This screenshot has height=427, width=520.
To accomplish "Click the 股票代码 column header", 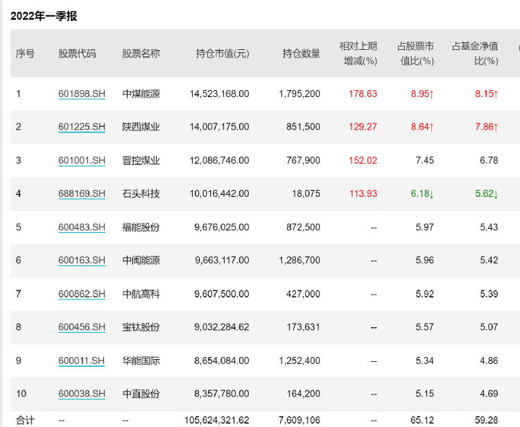I will point(77,53).
